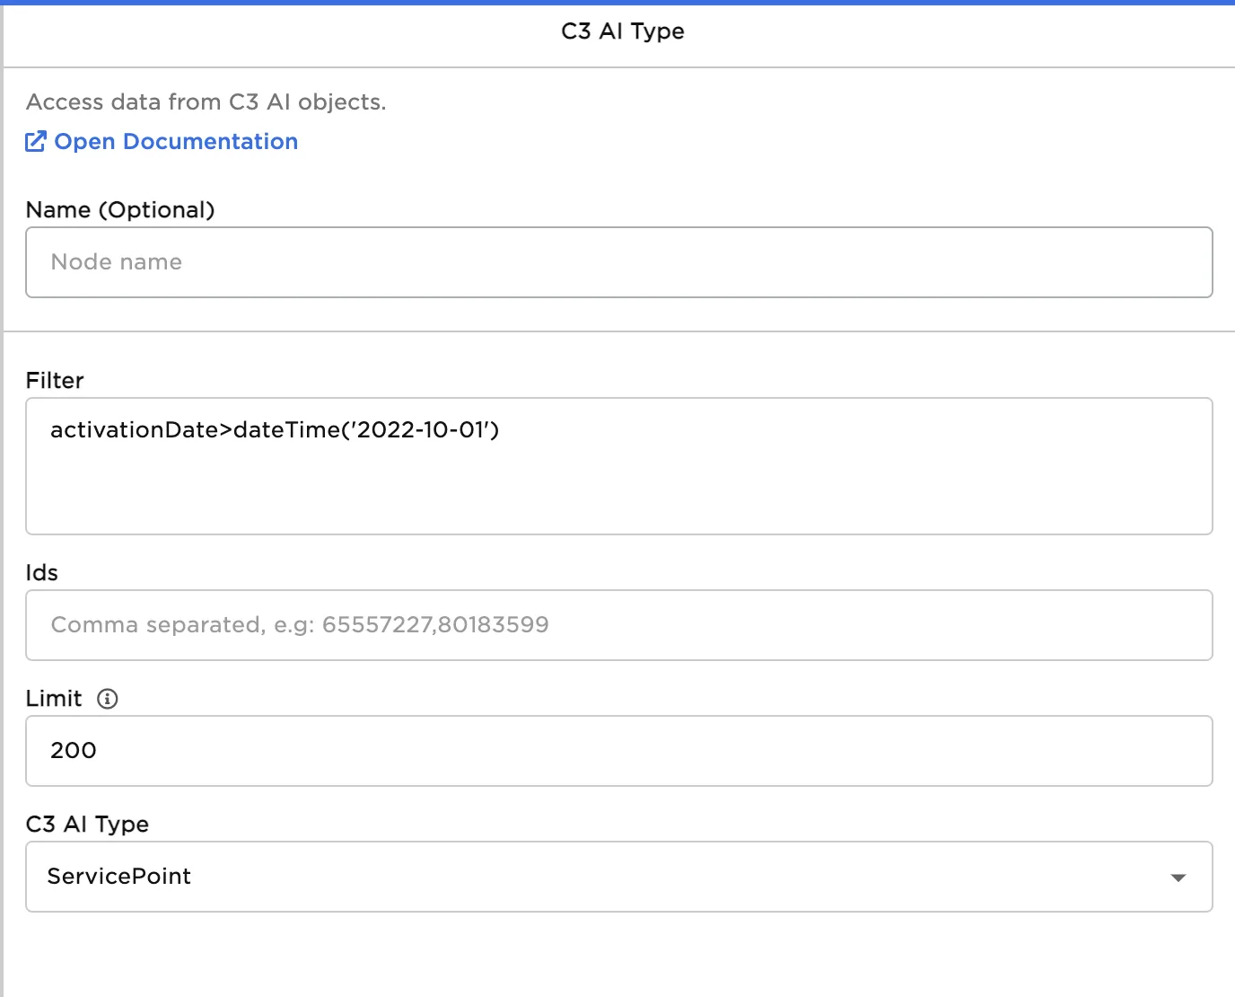Click the Ids field label
This screenshot has width=1235, height=997.
(42, 573)
